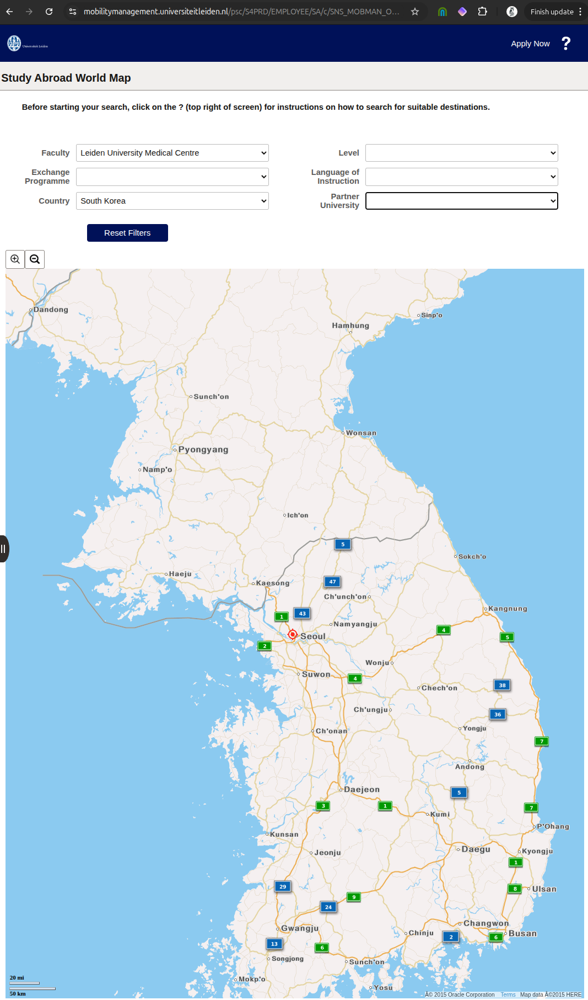The image size is (588, 1000).
Task: Click green marker 2 west of Seoul
Action: click(265, 646)
